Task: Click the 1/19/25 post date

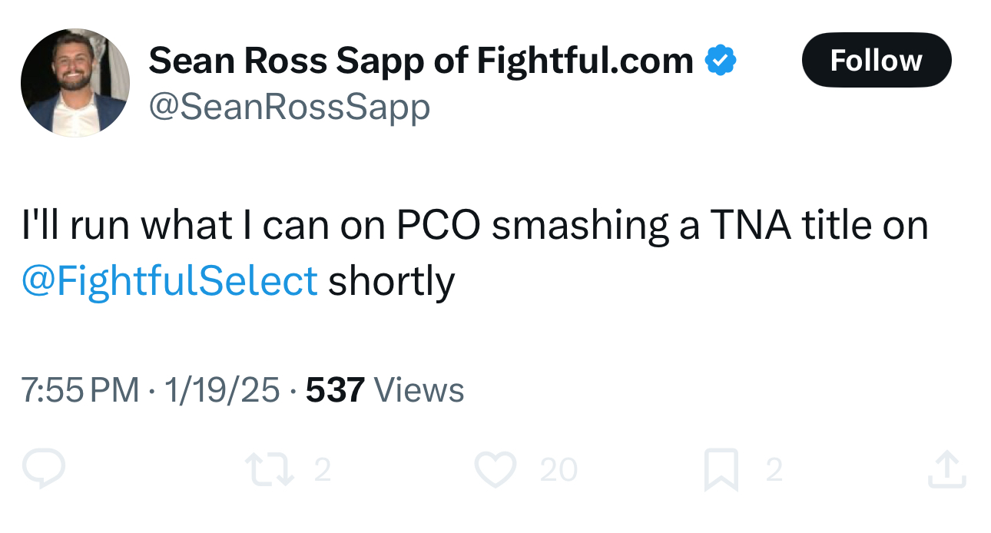Action: (221, 390)
